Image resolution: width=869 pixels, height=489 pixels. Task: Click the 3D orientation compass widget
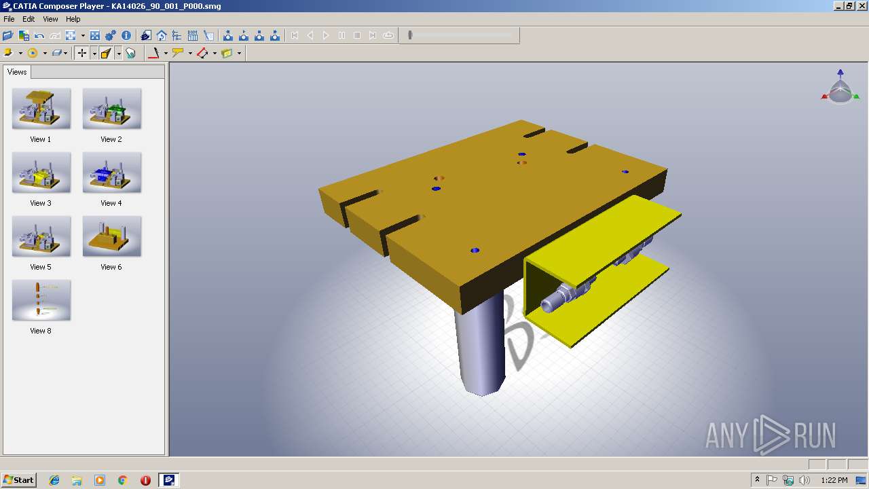pos(840,87)
